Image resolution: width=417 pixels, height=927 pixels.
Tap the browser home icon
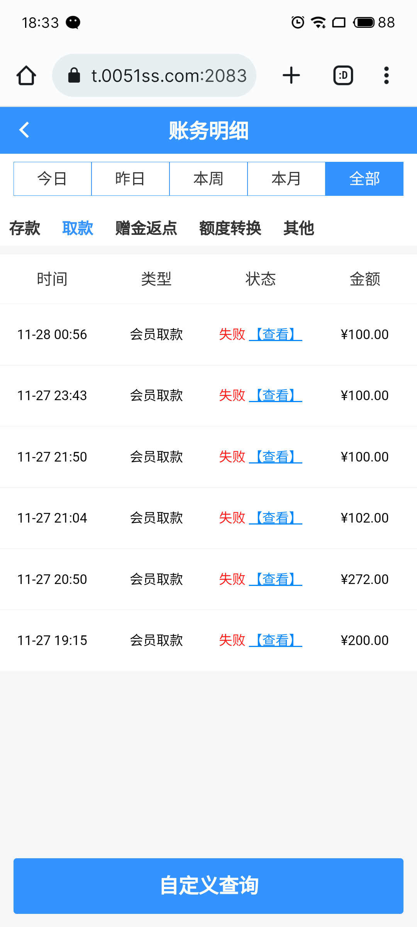tap(26, 75)
